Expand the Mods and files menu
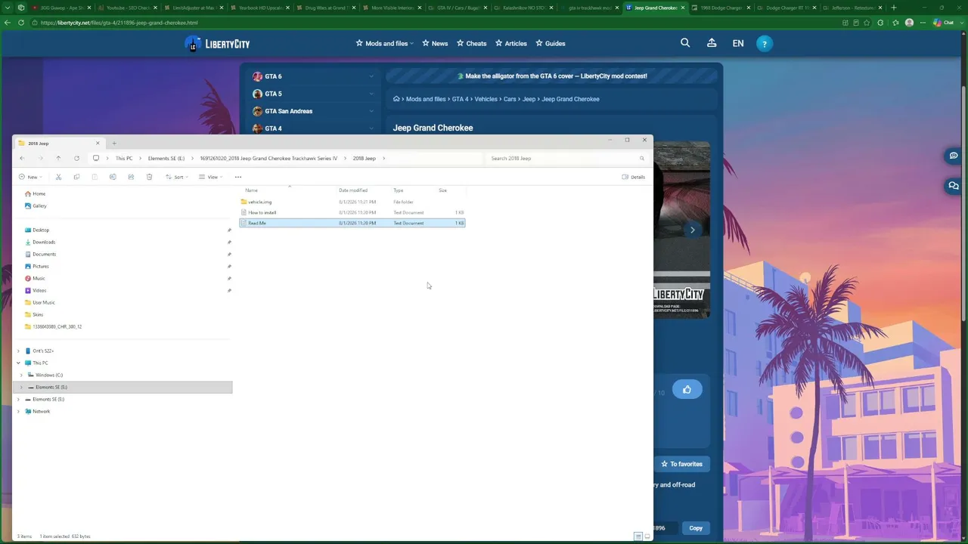This screenshot has width=968, height=544. pos(384,43)
